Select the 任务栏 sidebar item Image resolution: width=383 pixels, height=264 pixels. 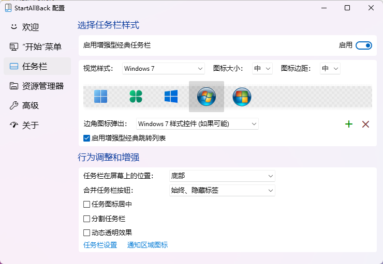point(37,66)
